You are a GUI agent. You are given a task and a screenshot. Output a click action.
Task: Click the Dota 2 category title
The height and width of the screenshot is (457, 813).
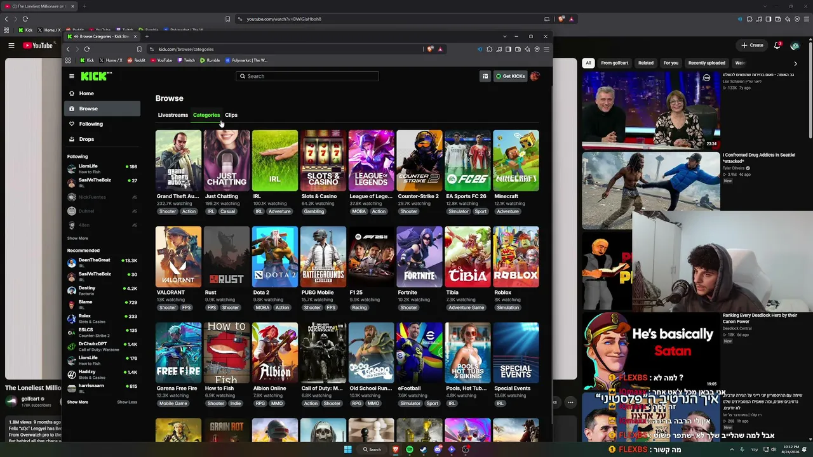(261, 293)
